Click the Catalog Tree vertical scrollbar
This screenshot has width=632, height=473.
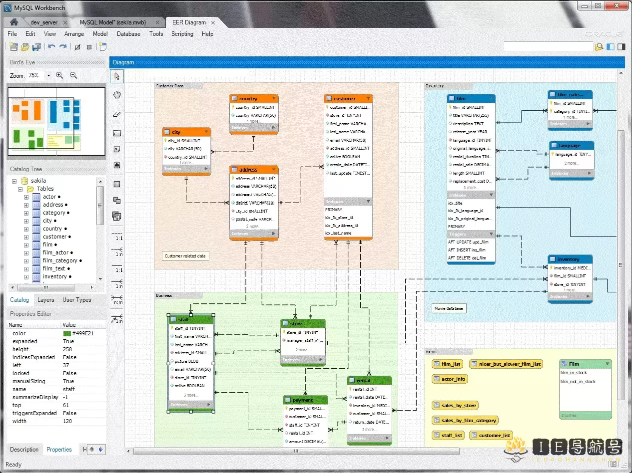click(x=100, y=206)
